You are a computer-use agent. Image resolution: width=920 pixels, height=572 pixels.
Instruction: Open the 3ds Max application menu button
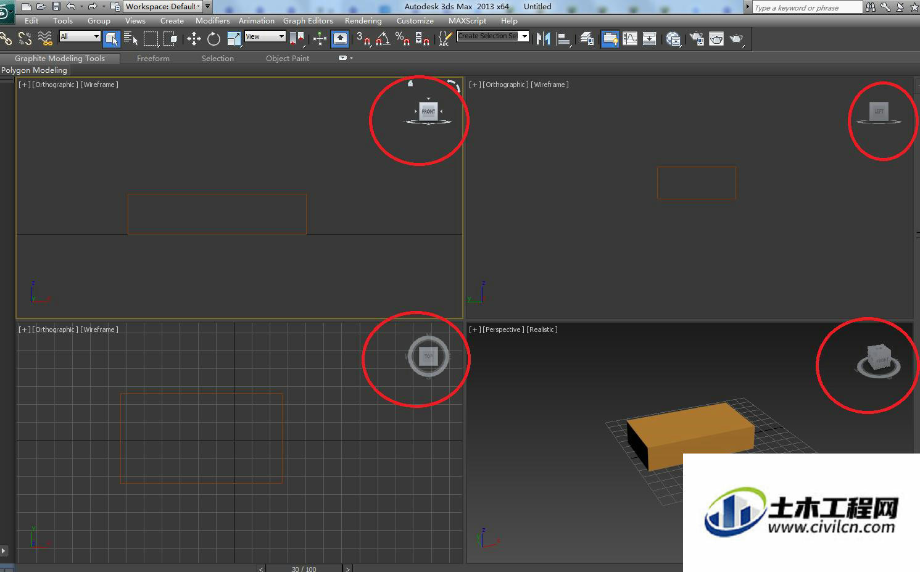6,12
